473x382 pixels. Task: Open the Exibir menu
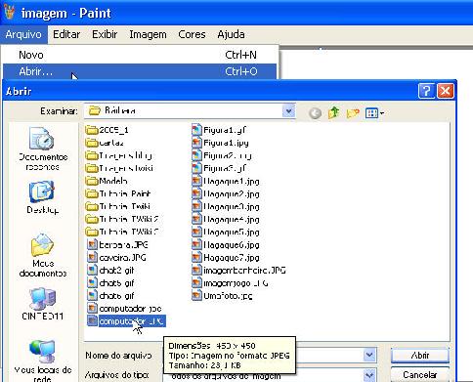pos(105,34)
